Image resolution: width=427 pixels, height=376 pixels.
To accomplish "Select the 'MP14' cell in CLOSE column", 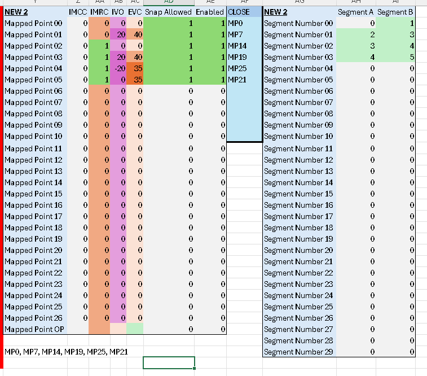I will click(245, 46).
